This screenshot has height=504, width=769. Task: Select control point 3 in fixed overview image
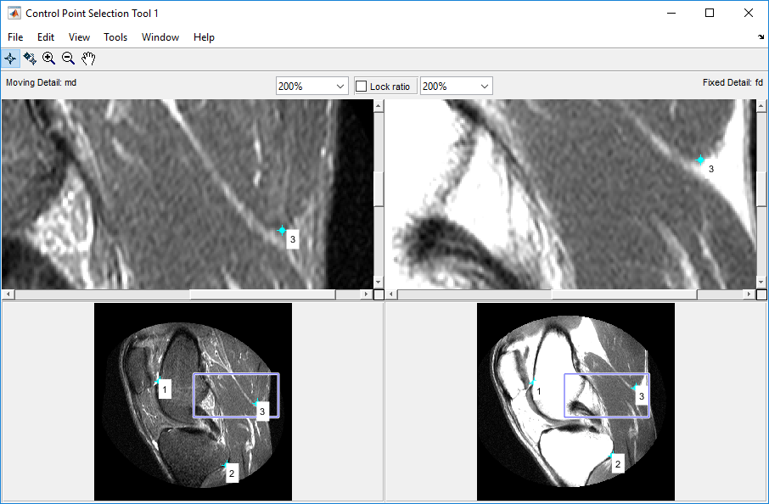[x=635, y=387]
